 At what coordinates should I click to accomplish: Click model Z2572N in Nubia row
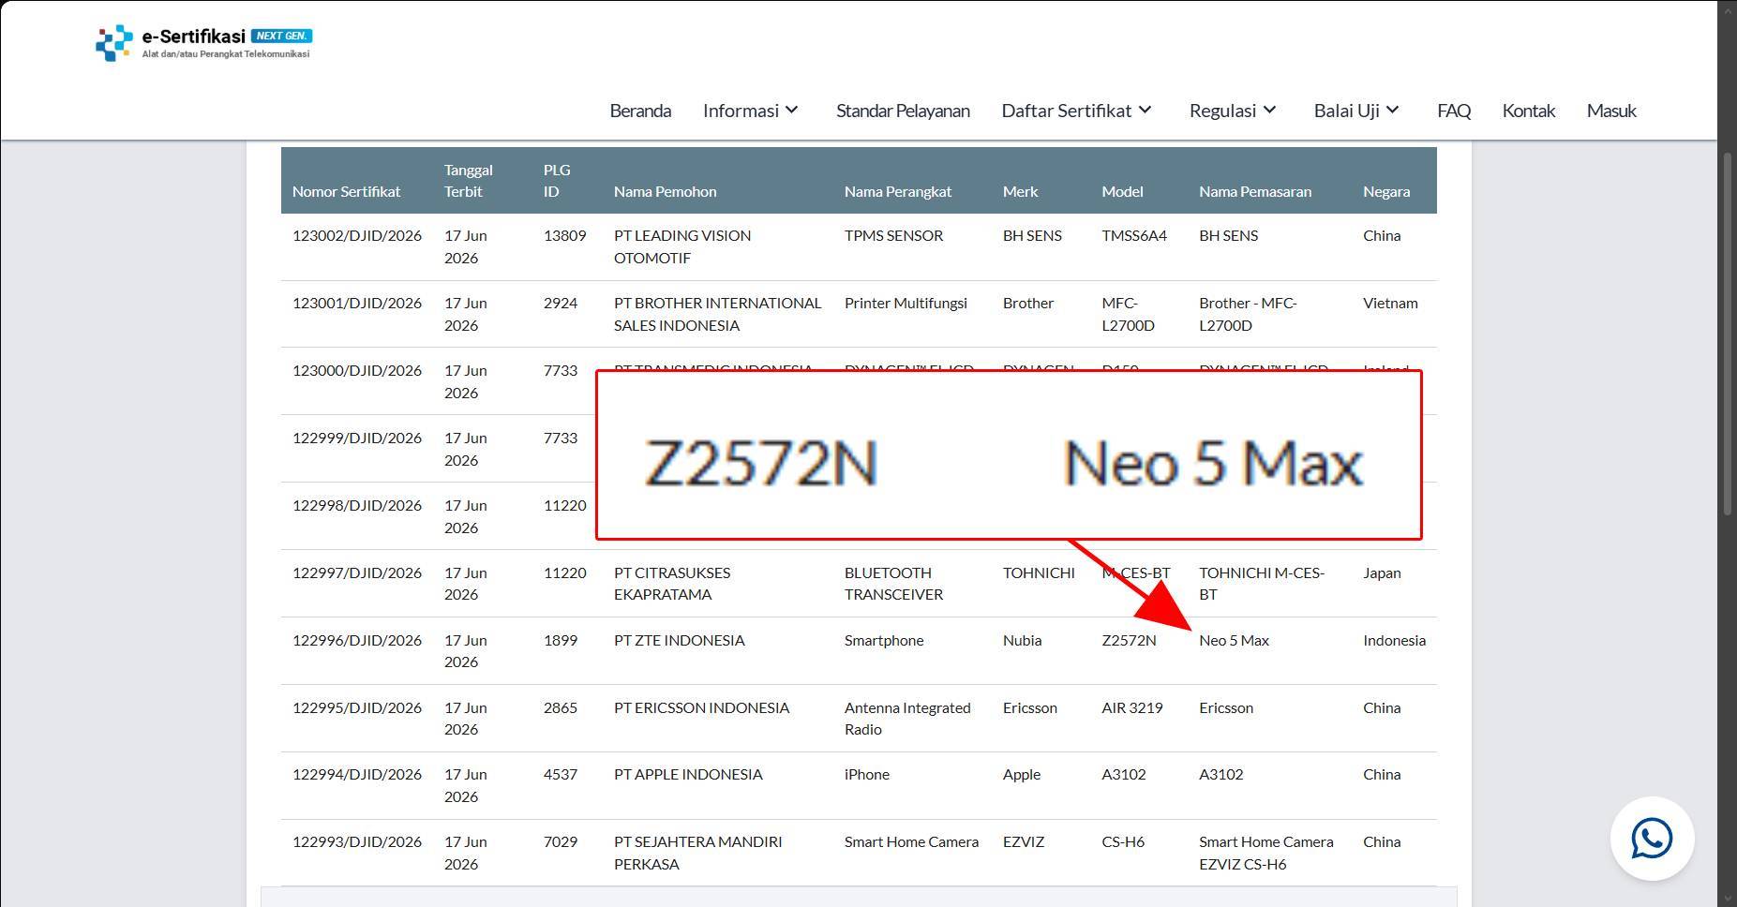1129,640
